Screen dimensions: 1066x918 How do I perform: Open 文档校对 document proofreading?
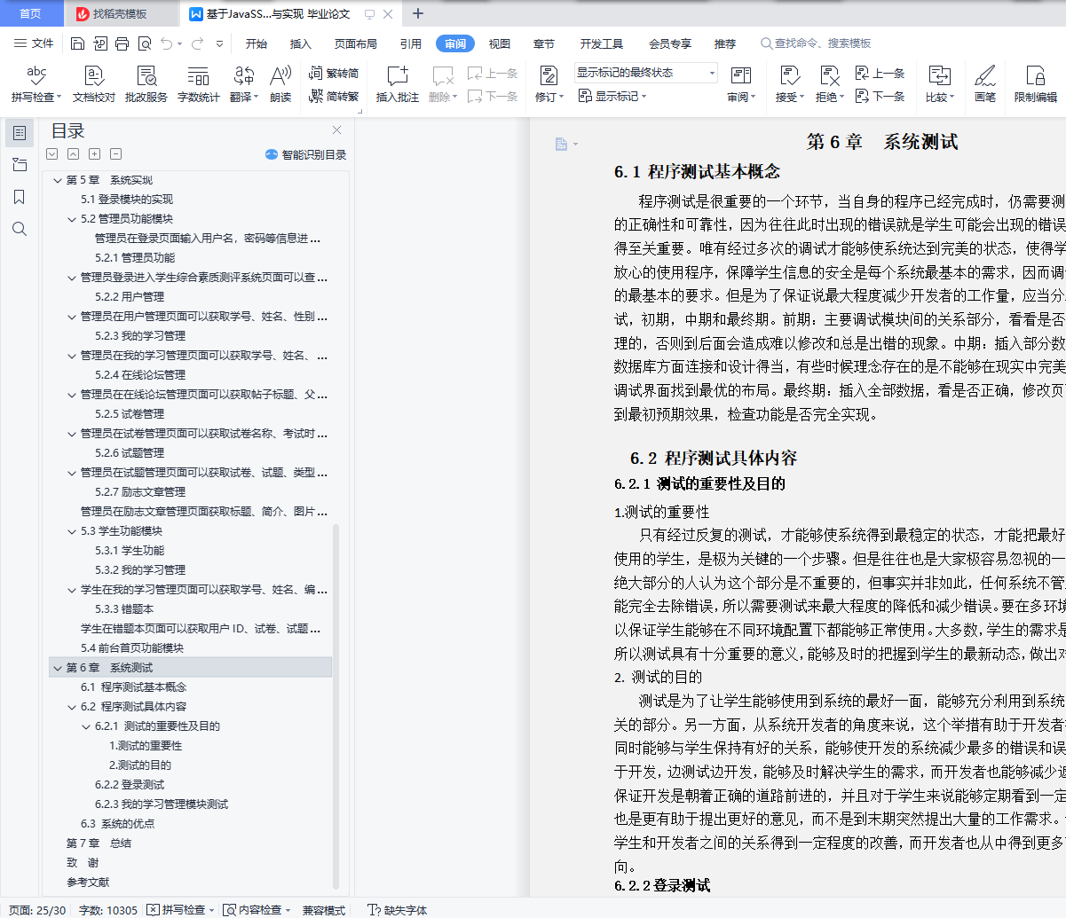click(x=94, y=84)
